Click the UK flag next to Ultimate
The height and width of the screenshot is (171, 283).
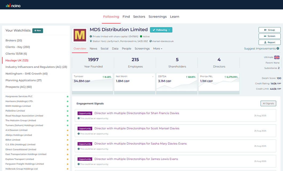(x=277, y=57)
